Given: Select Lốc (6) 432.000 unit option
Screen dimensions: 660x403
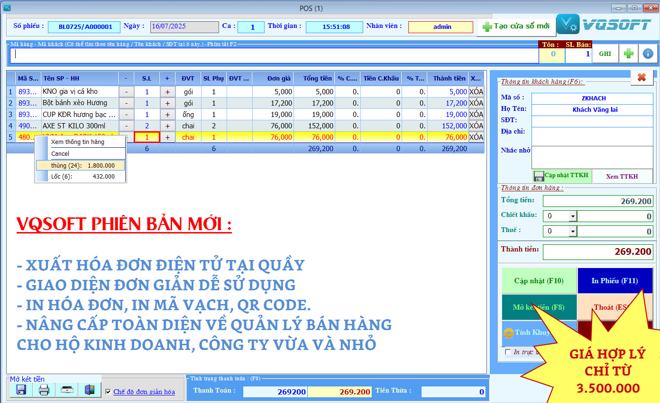Looking at the screenshot, I should tap(80, 176).
